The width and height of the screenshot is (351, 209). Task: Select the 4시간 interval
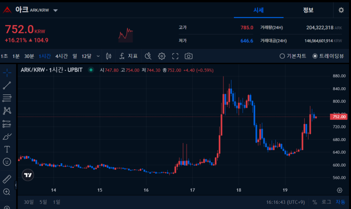click(61, 56)
